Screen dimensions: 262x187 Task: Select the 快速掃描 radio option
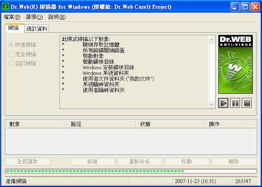pyautogui.click(x=22, y=45)
